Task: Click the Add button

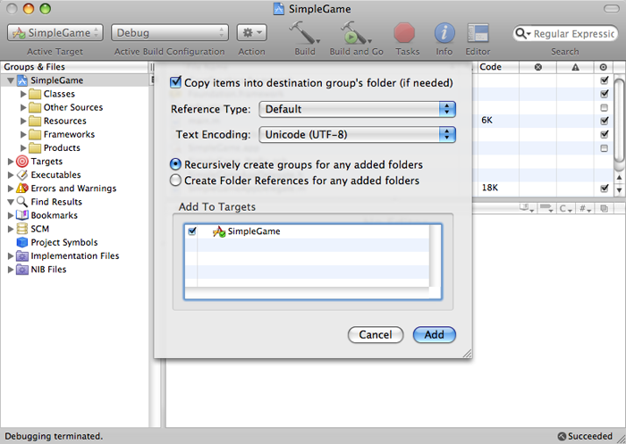Action: (434, 335)
